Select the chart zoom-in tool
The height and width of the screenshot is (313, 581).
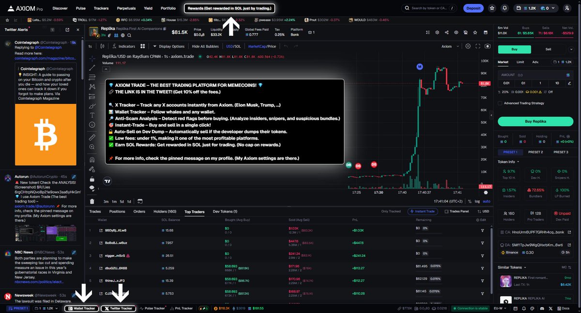pos(92,147)
